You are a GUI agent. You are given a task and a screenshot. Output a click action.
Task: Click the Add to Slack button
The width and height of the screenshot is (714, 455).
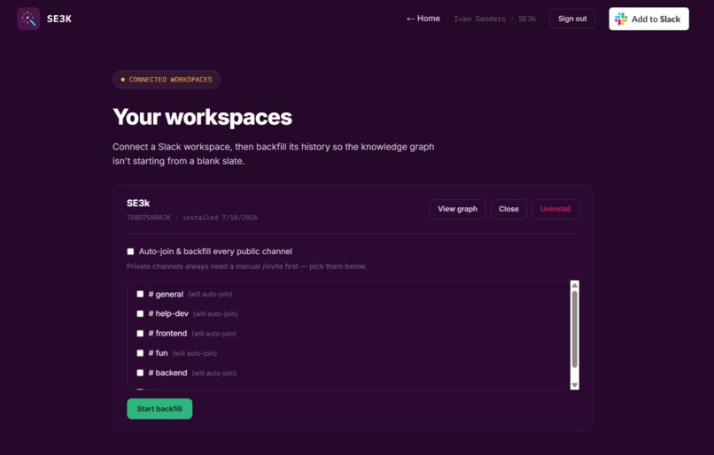coord(648,19)
